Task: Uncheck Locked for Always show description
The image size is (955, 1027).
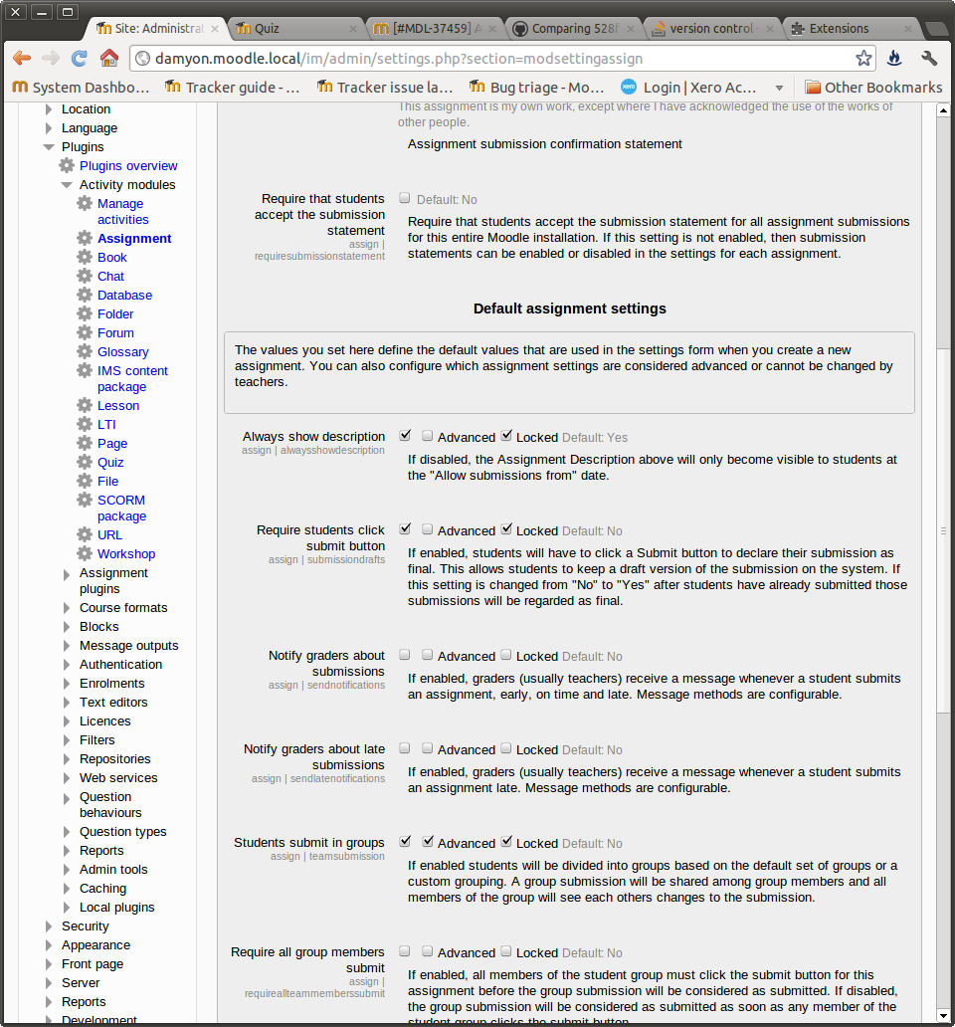Action: (506, 436)
